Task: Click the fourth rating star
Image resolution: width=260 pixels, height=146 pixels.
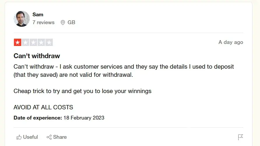Action: [41, 42]
